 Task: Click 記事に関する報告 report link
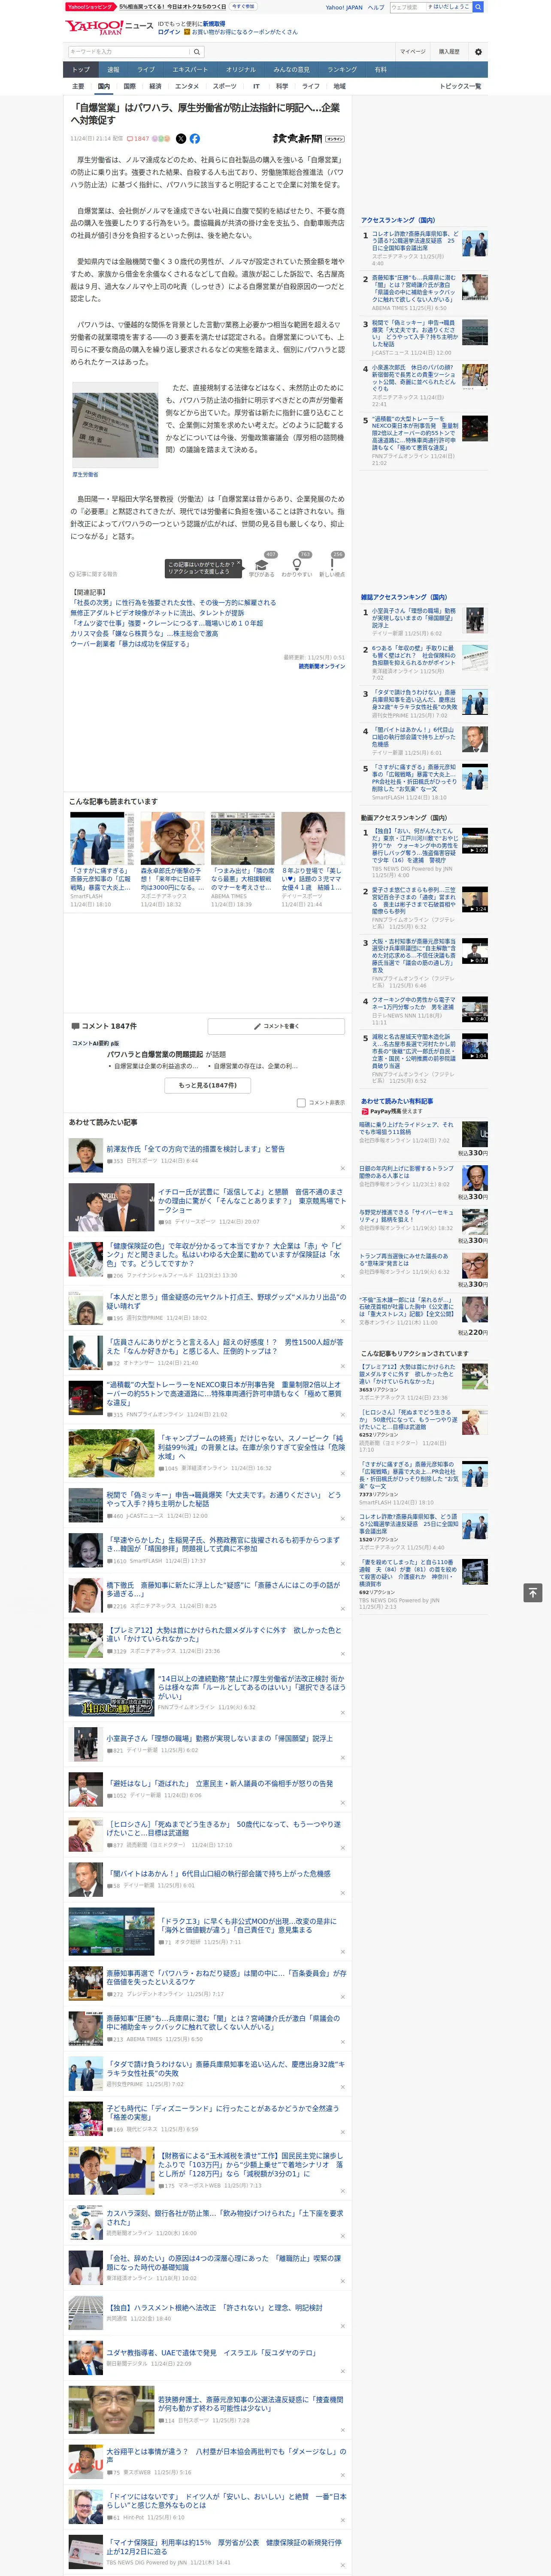94,574
